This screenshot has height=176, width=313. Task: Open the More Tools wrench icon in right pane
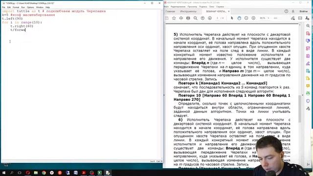(308, 109)
